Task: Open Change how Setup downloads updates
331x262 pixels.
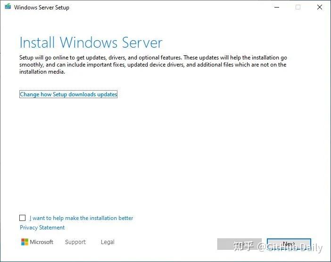Action: click(68, 94)
